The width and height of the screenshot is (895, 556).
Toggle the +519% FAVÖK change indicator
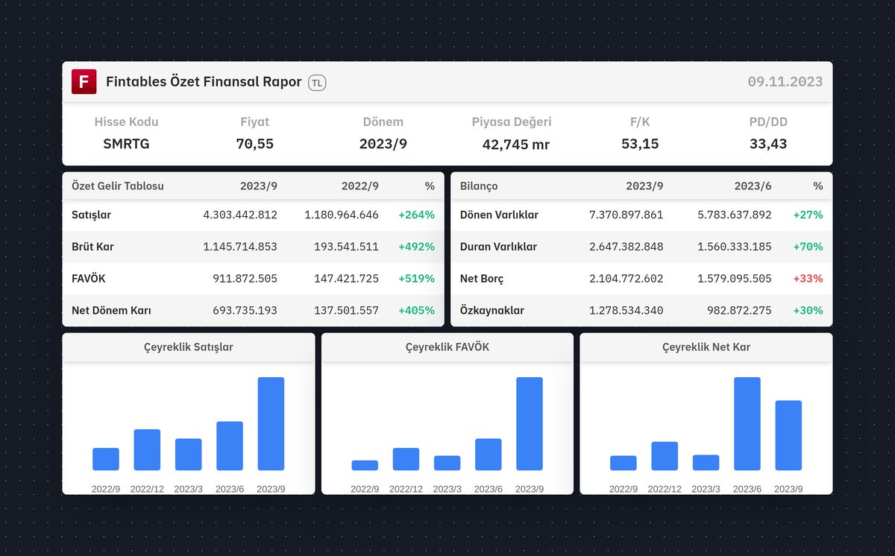418,278
